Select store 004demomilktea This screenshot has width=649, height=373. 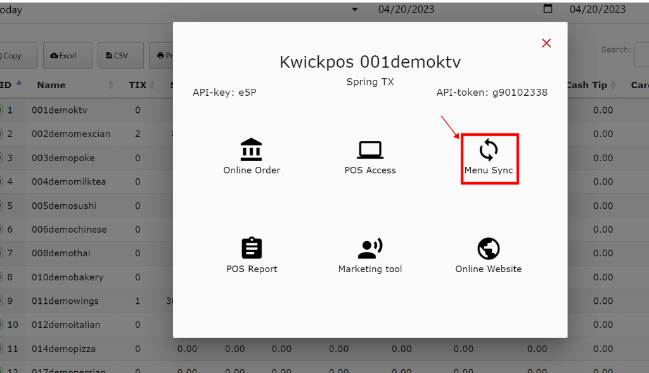[x=68, y=181]
